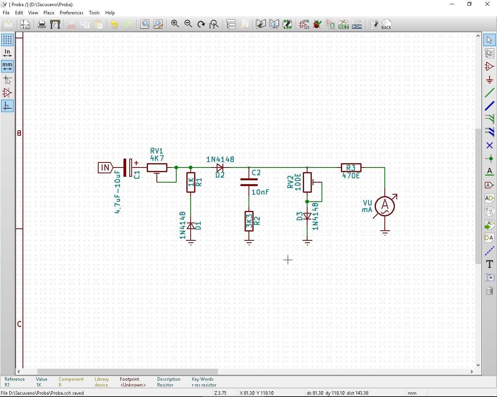This screenshot has height=397, width=497.
Task: Launch Pcbnew layout editor
Action: [374, 24]
